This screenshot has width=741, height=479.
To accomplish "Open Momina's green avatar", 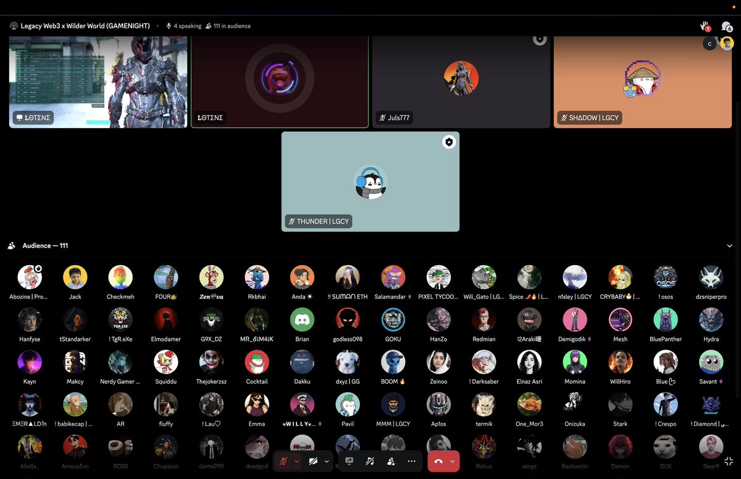I will click(575, 362).
